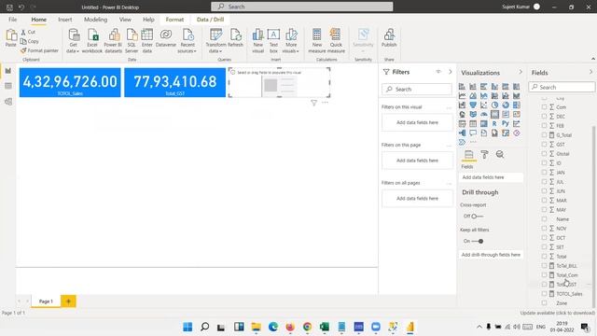Check the FEB field checkbox
Viewport: 597px width, 336px height.
click(544, 125)
